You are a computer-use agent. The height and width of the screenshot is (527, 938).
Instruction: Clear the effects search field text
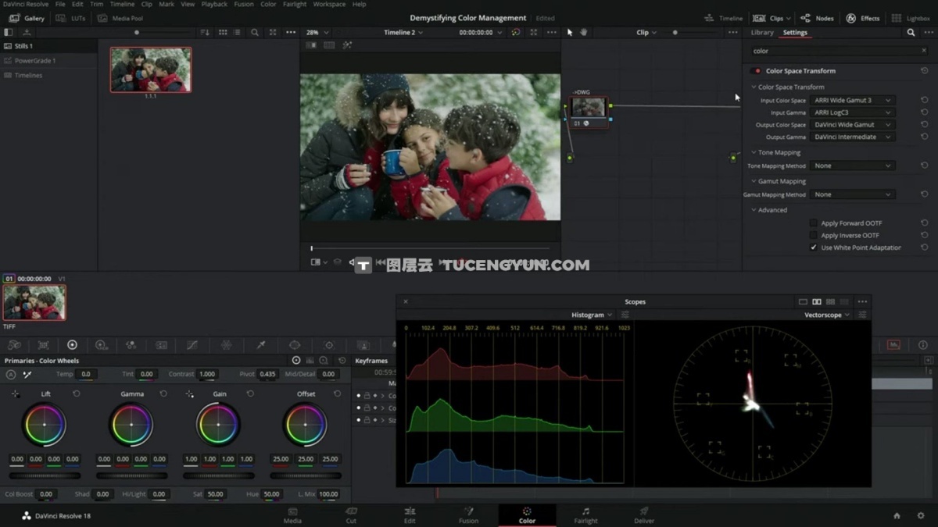click(925, 51)
